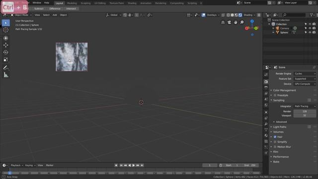Open the Feature Set dropdown
The width and height of the screenshot is (318, 179).
point(305,79)
